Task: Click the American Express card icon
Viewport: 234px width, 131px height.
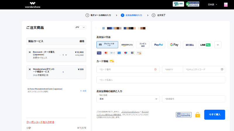Action: pyautogui.click(x=119, y=53)
